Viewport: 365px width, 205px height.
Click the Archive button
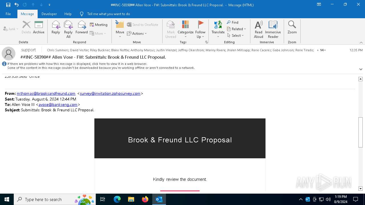point(39,28)
